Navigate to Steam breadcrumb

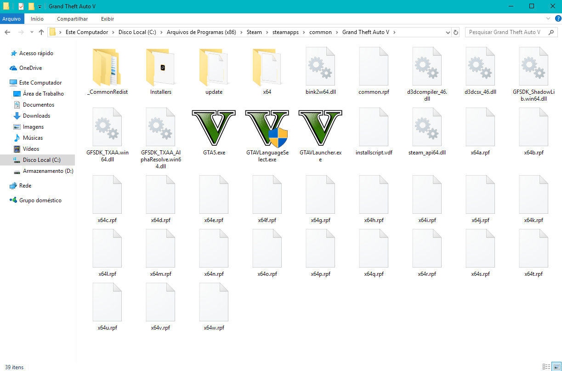point(254,32)
